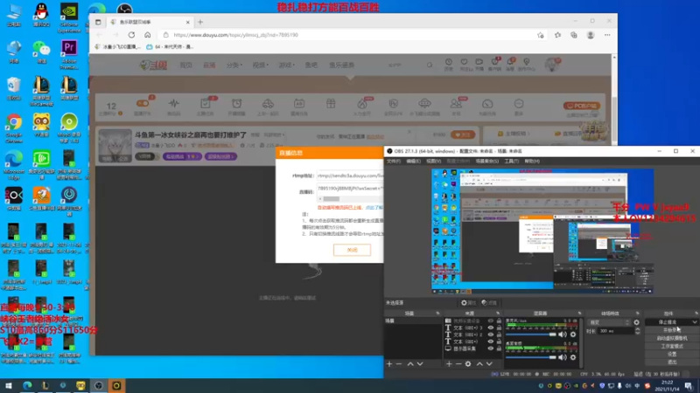Image resolution: width=700 pixels, height=393 pixels.
Task: Toggle visibility of 文本 (GDI+) 2 source
Action: 491,334
